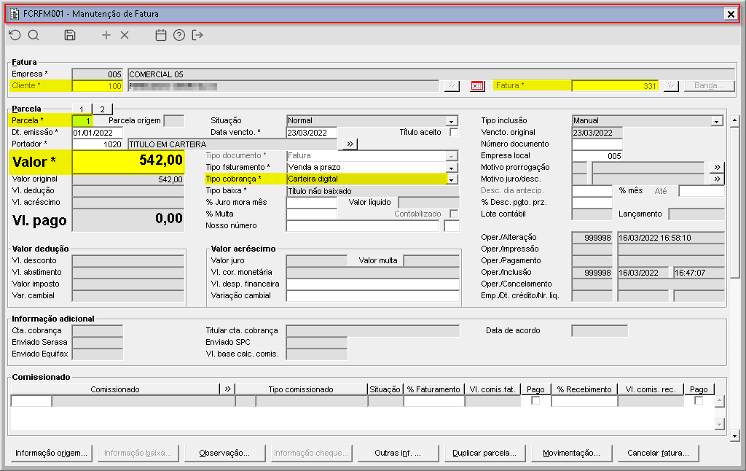The height and width of the screenshot is (471, 746).
Task: Open the Tipo cobrança Carteira digital dropdown
Action: [x=452, y=179]
